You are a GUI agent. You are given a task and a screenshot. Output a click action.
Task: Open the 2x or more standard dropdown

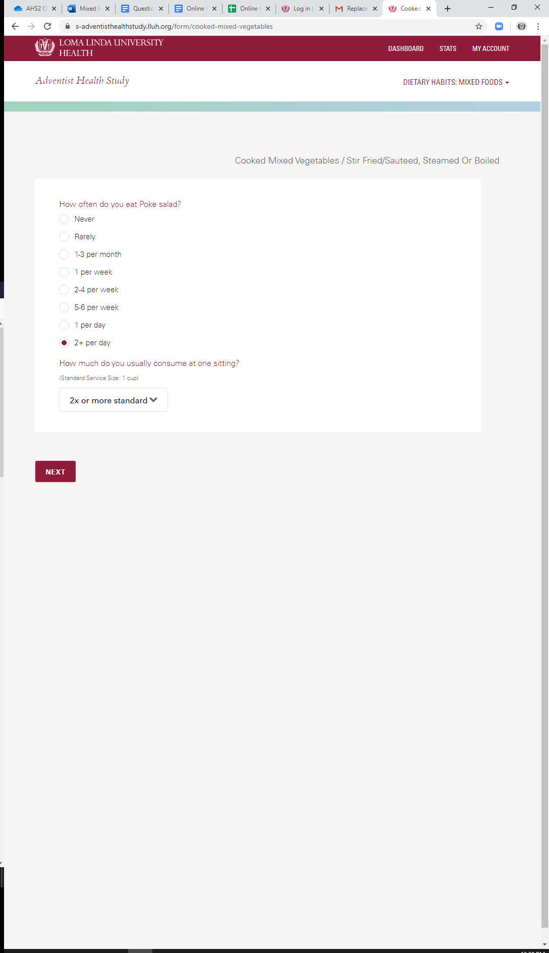pos(114,400)
